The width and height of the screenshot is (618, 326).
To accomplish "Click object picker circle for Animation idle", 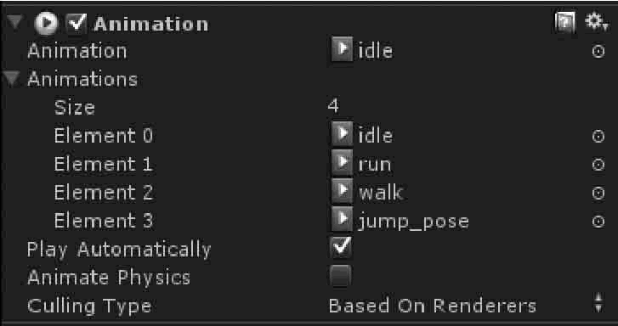I will [598, 51].
